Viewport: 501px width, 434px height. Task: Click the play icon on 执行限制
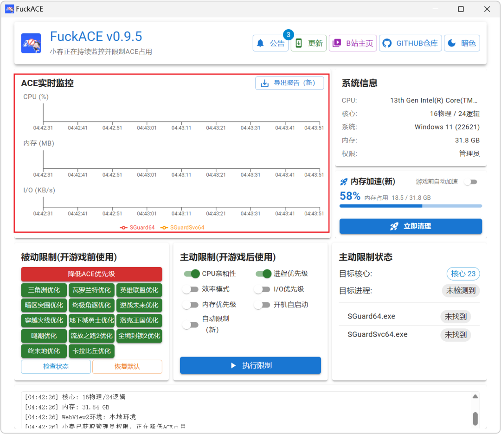[x=233, y=365]
